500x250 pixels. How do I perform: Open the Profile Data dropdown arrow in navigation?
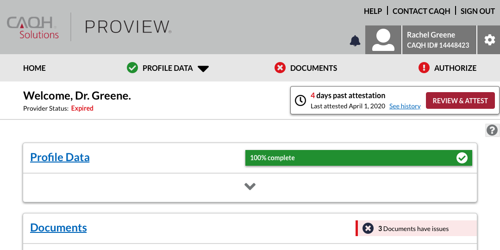coord(203,69)
